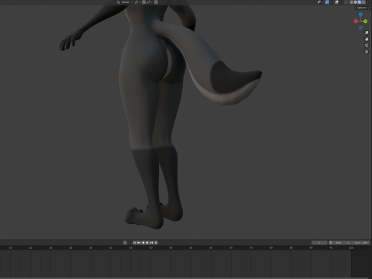Open the Global transform orientation dropdown
The width and height of the screenshot is (372, 279).
point(125,2)
